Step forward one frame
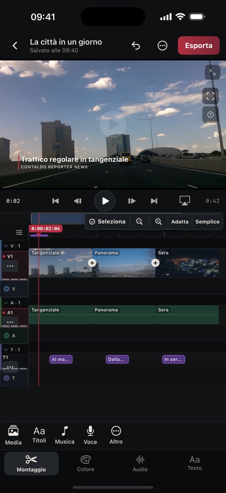This screenshot has width=226, height=493. click(x=132, y=201)
